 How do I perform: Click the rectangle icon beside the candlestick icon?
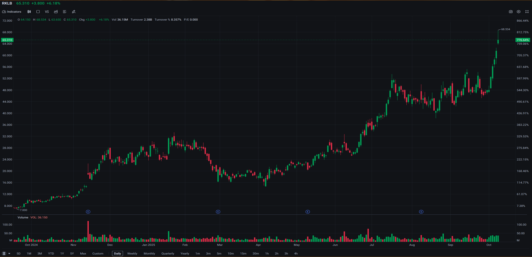pyautogui.click(x=38, y=12)
